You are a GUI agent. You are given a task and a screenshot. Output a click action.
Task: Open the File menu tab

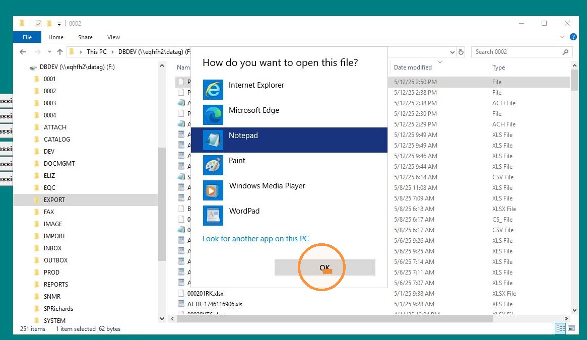pyautogui.click(x=27, y=37)
